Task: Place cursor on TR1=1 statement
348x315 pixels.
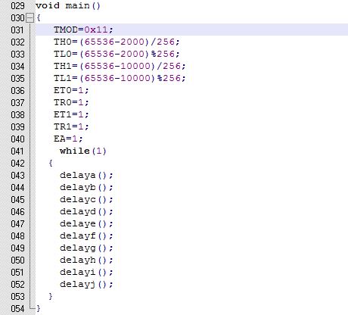Action: tap(71, 126)
